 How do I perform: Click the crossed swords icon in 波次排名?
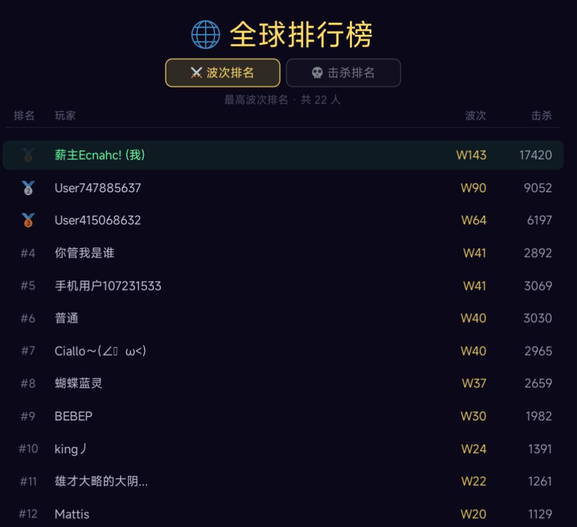[197, 73]
